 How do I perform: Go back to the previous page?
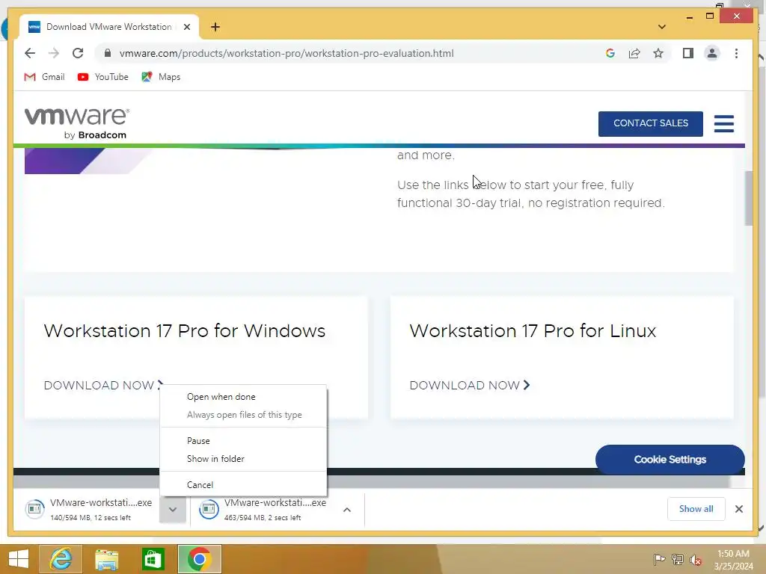click(x=30, y=53)
